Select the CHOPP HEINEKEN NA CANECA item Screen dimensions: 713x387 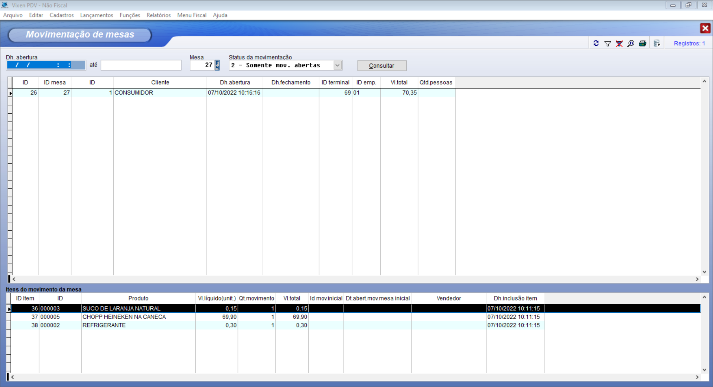tap(124, 317)
